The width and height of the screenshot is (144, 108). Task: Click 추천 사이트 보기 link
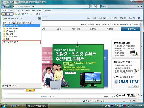tap(10, 86)
